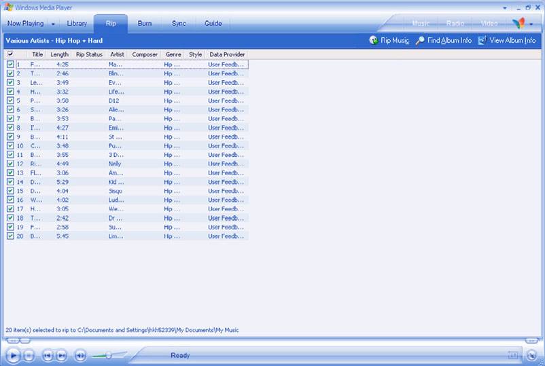Uncheck track 20 checkbox

10,236
